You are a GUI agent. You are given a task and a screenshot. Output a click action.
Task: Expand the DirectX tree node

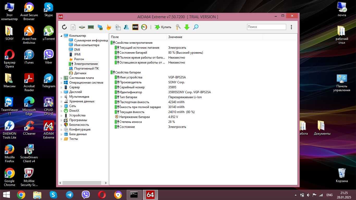[x=62, y=111]
